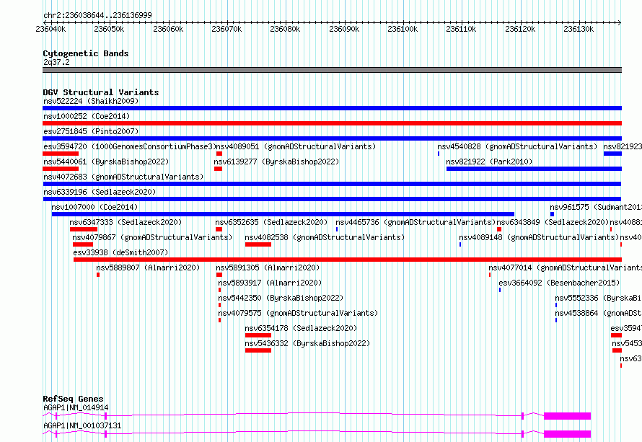
Task: Click the 236040k ruler label
Action: point(50,29)
